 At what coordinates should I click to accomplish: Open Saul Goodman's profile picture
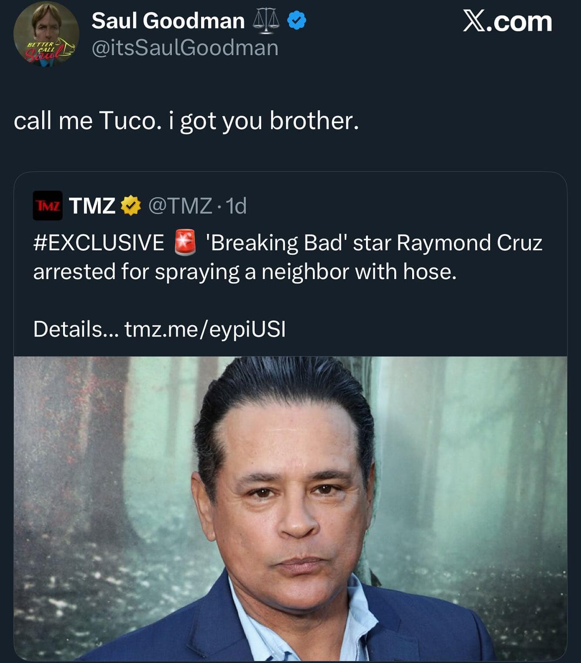46,34
